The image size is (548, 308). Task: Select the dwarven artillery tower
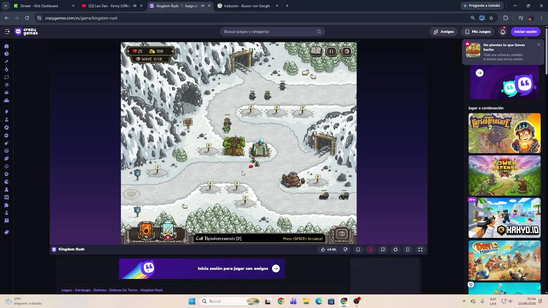293,179
